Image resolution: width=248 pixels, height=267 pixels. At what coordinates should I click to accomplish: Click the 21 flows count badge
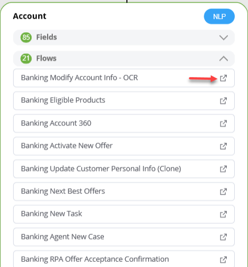pos(26,58)
